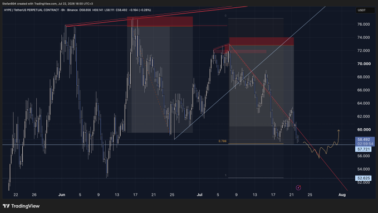Image resolution: width=378 pixels, height=213 pixels.
Task: Click the Binance exchange label in the legend
Action: point(72,10)
